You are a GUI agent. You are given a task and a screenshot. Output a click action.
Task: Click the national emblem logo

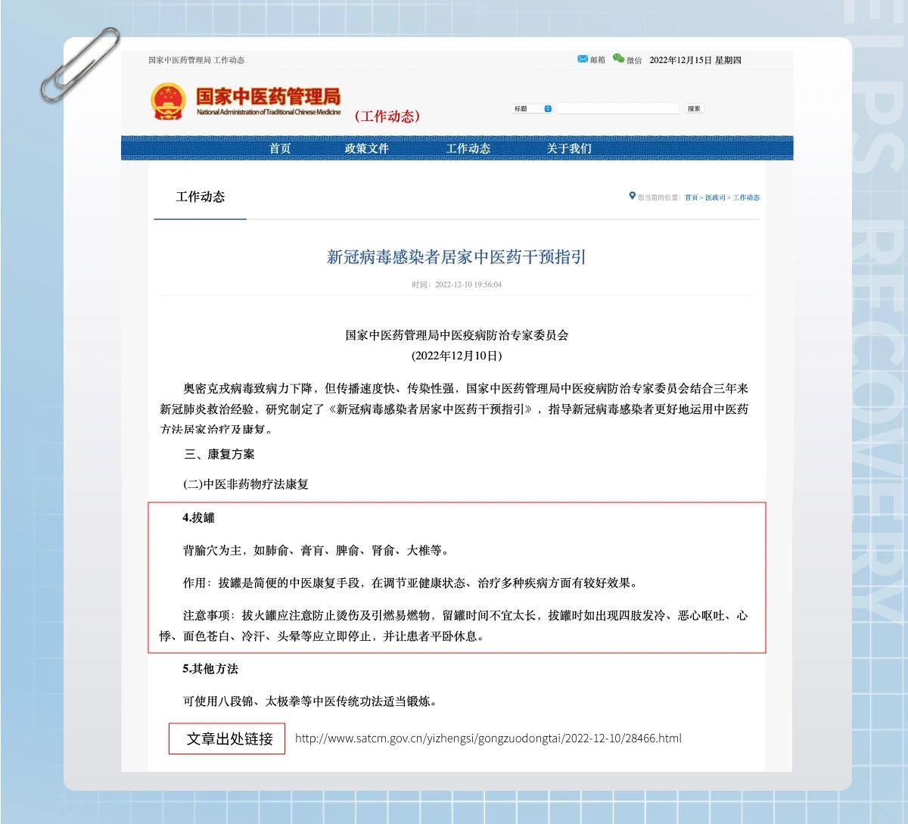click(168, 102)
